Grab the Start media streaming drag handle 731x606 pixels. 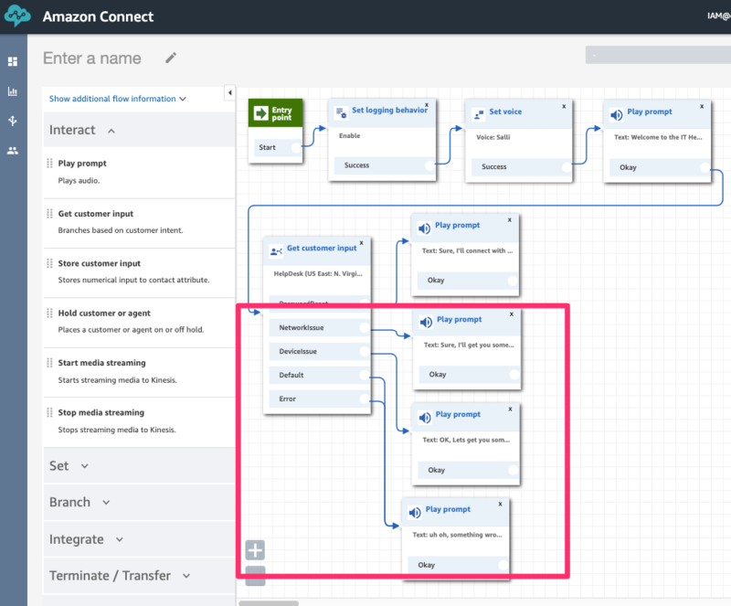(49, 363)
